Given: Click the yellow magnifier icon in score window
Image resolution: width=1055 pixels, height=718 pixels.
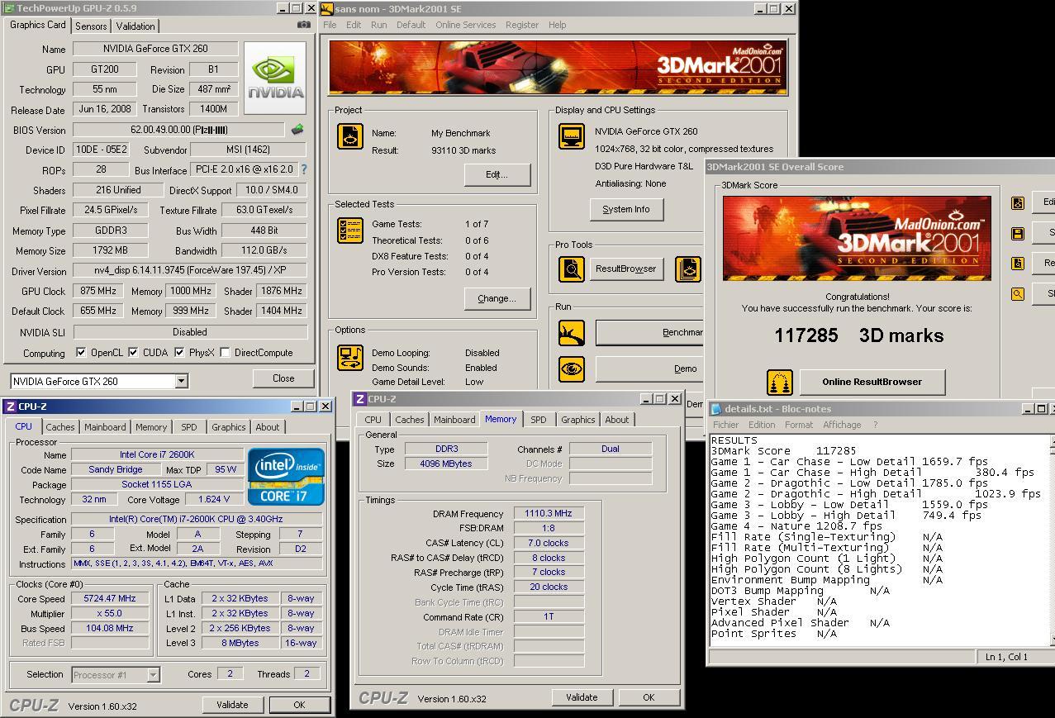Looking at the screenshot, I should point(1018,293).
